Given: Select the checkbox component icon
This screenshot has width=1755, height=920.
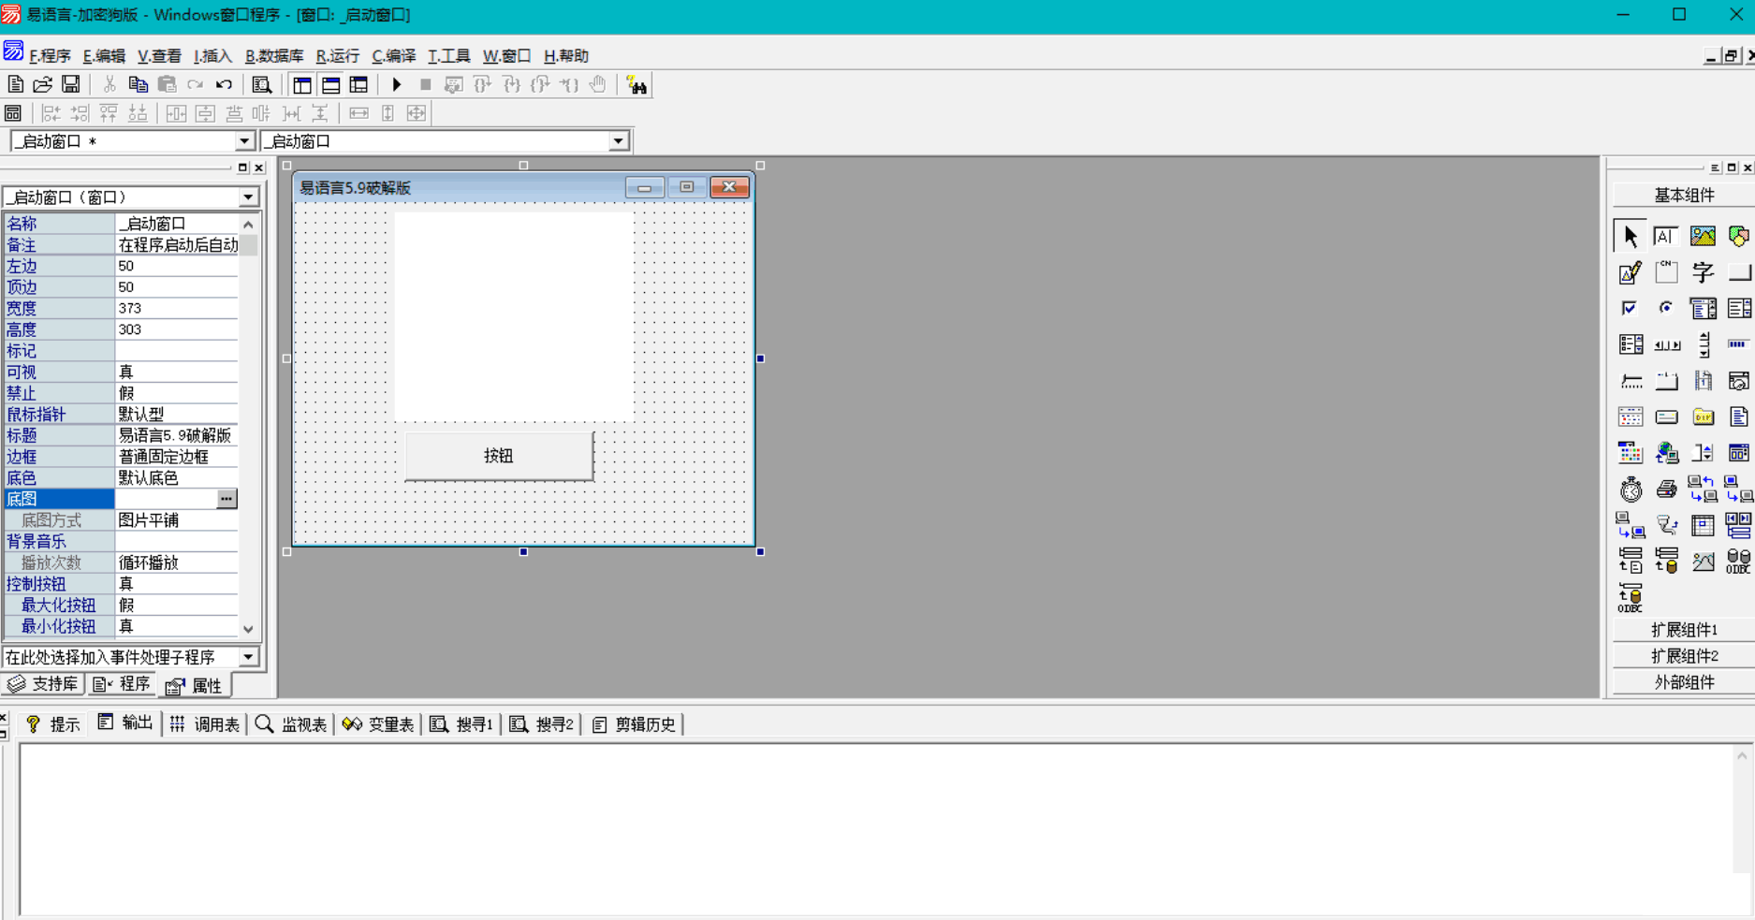Looking at the screenshot, I should pos(1630,308).
